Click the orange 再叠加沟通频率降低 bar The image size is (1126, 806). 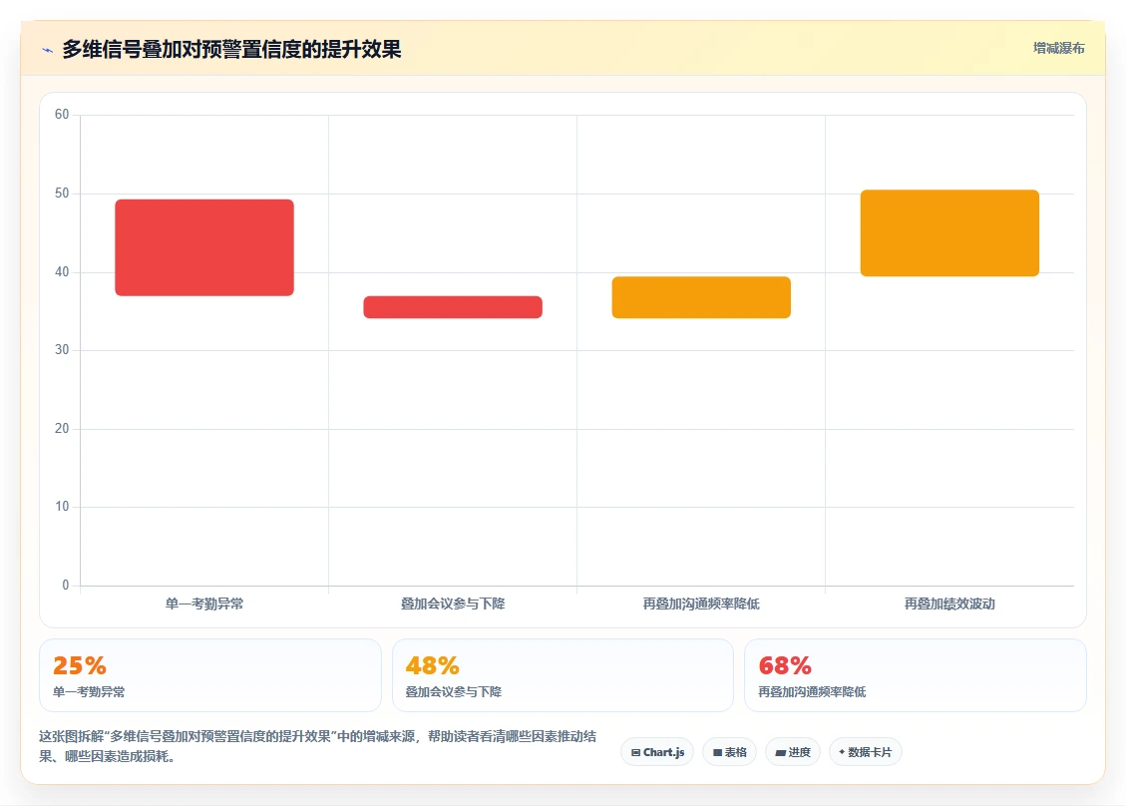701,297
